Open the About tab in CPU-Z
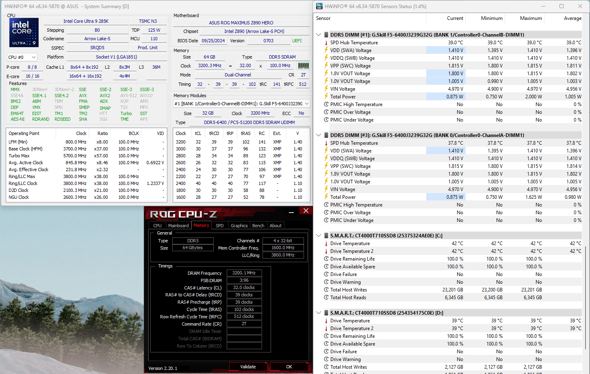Image resolution: width=590 pixels, height=374 pixels. (x=275, y=226)
